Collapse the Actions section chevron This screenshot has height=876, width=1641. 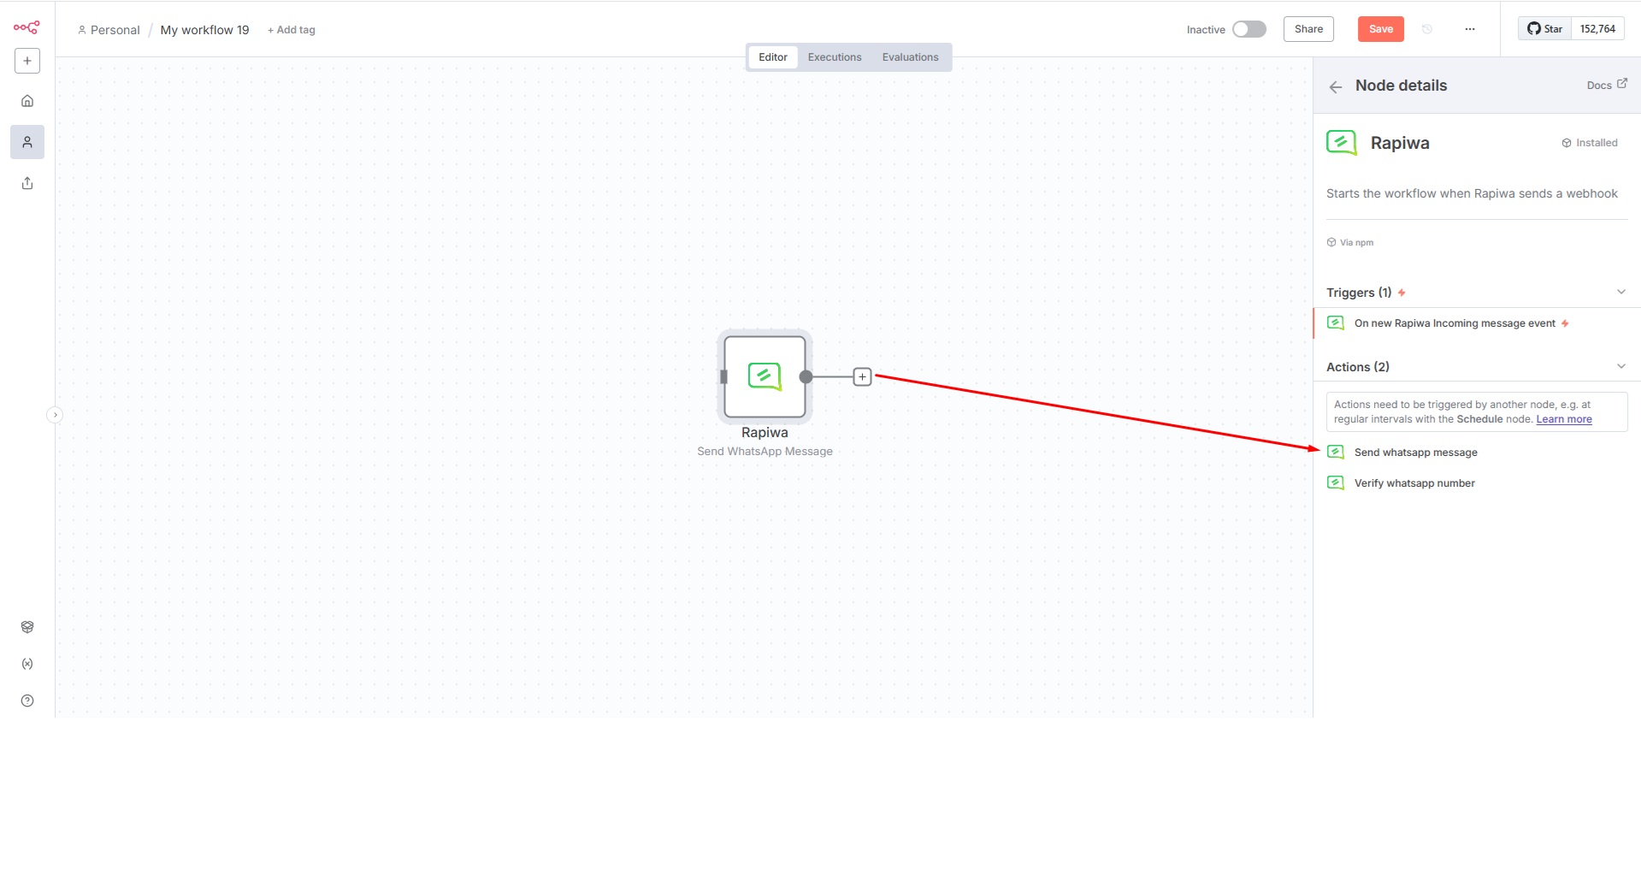tap(1620, 366)
